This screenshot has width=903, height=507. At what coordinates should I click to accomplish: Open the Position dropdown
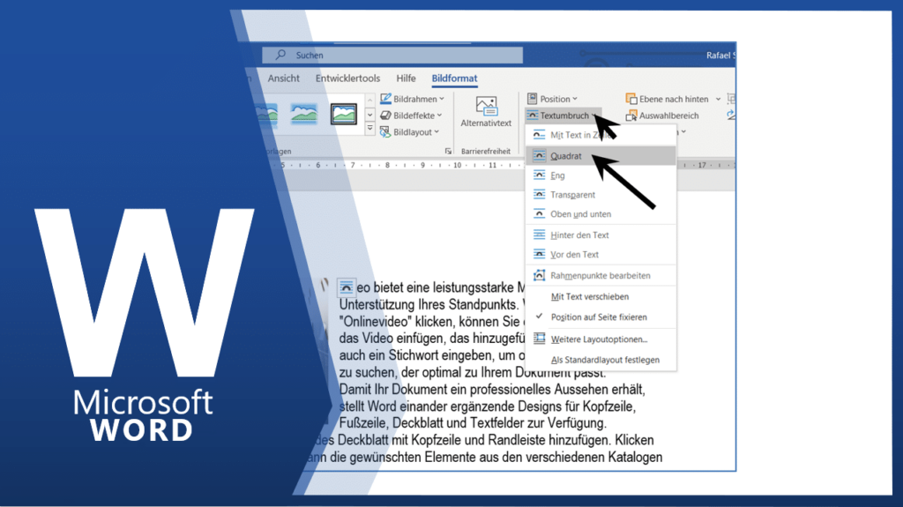(x=552, y=99)
